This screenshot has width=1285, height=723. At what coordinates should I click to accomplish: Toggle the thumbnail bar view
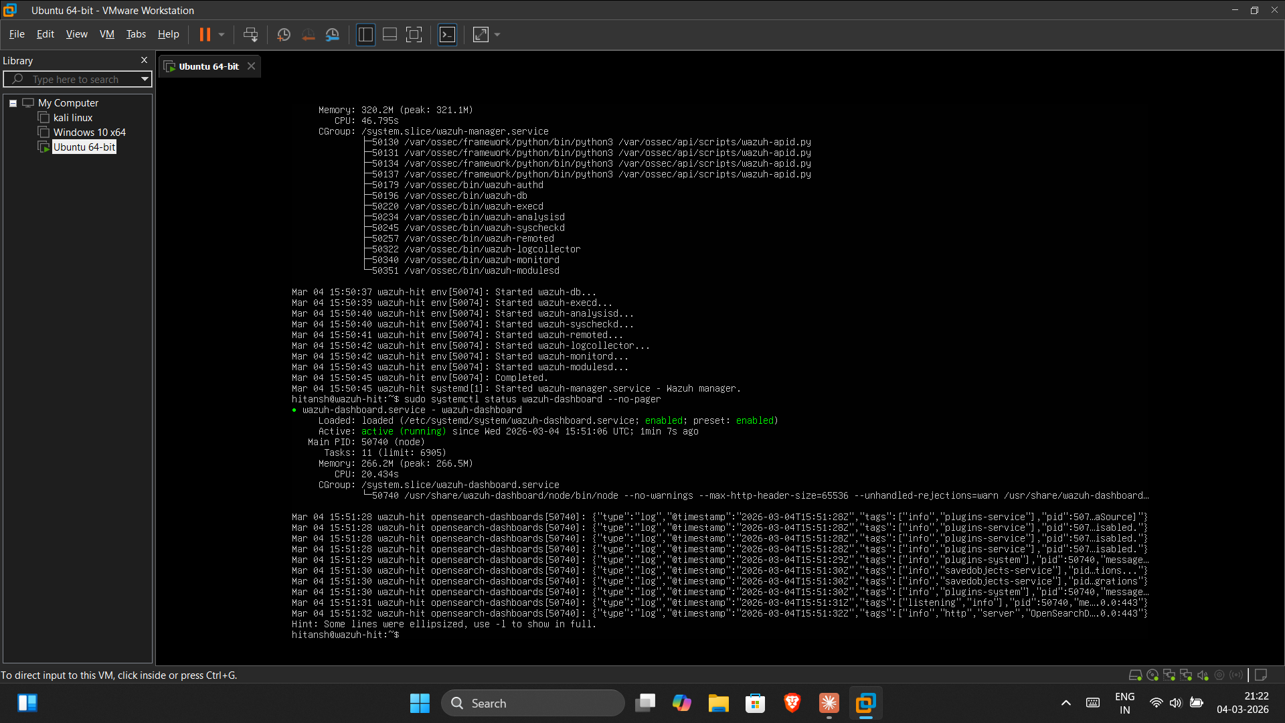click(x=390, y=35)
